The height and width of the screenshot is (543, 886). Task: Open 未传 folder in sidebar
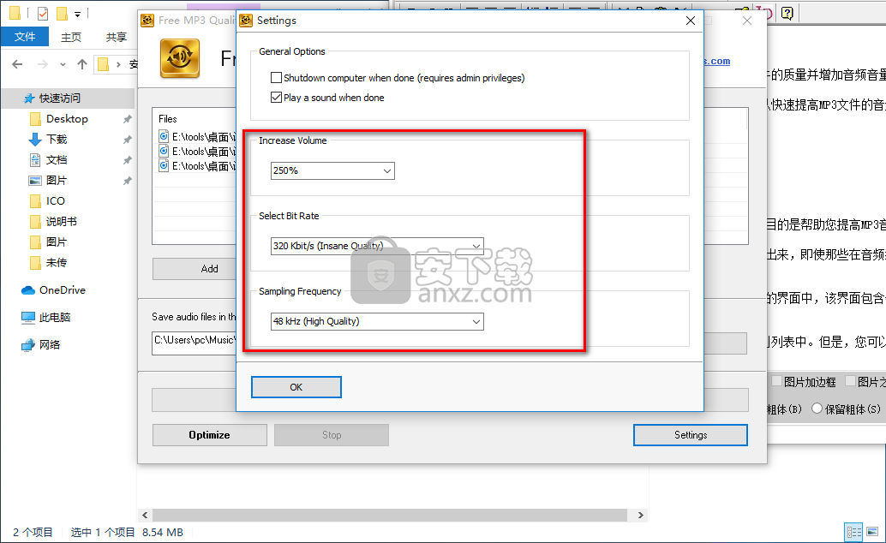[x=57, y=263]
